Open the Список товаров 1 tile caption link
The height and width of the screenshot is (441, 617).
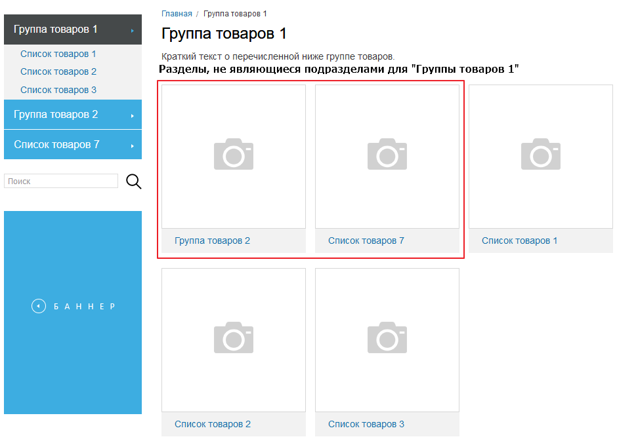[x=519, y=240]
